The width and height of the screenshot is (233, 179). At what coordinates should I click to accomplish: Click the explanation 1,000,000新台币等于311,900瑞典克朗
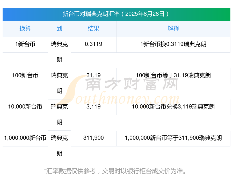pyautogui.click(x=173, y=138)
